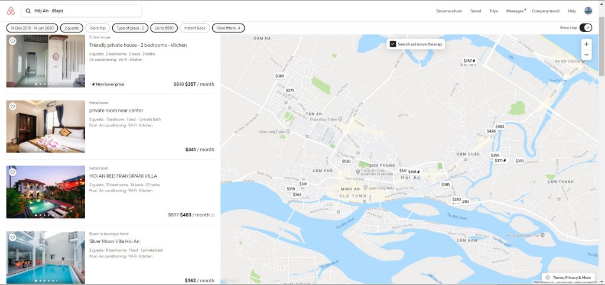Open the More filters dropdown
This screenshot has width=605, height=285.
pos(228,28)
